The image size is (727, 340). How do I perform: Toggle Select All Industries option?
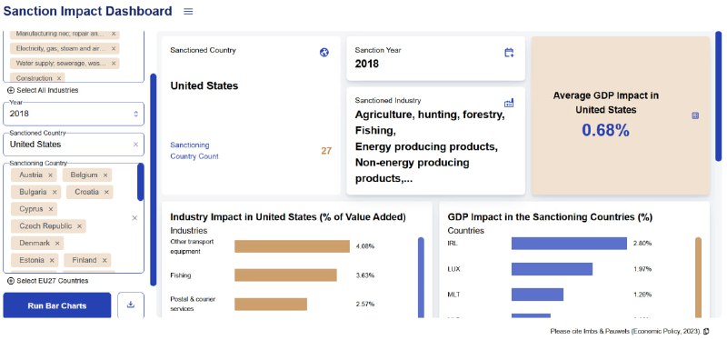pos(43,90)
